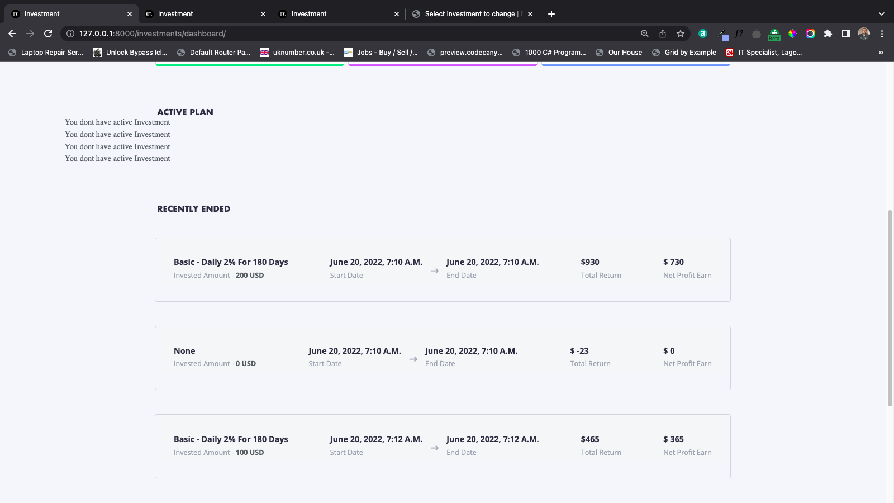Image resolution: width=894 pixels, height=503 pixels.
Task: Close the first Investment tab
Action: 130,14
